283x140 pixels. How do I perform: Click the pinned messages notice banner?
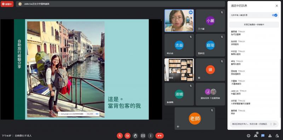pyautogui.click(x=254, y=24)
